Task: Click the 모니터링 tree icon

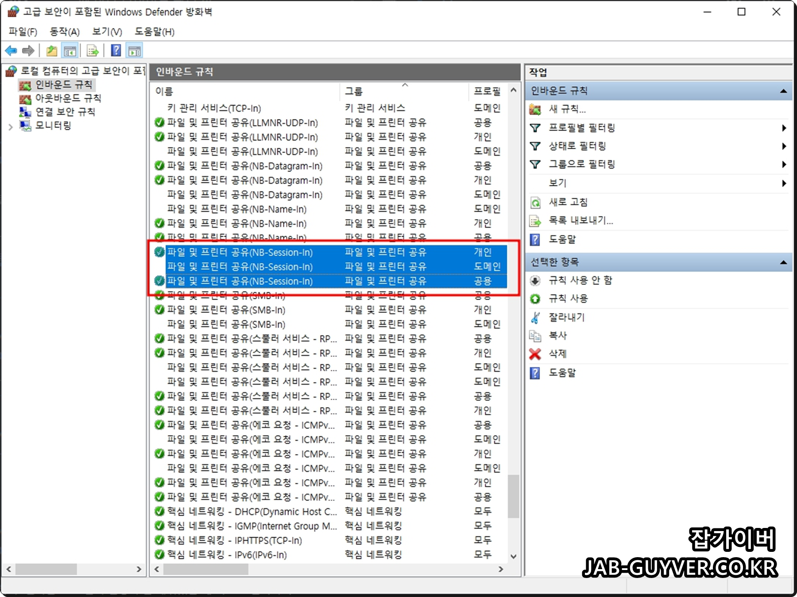Action: [25, 126]
